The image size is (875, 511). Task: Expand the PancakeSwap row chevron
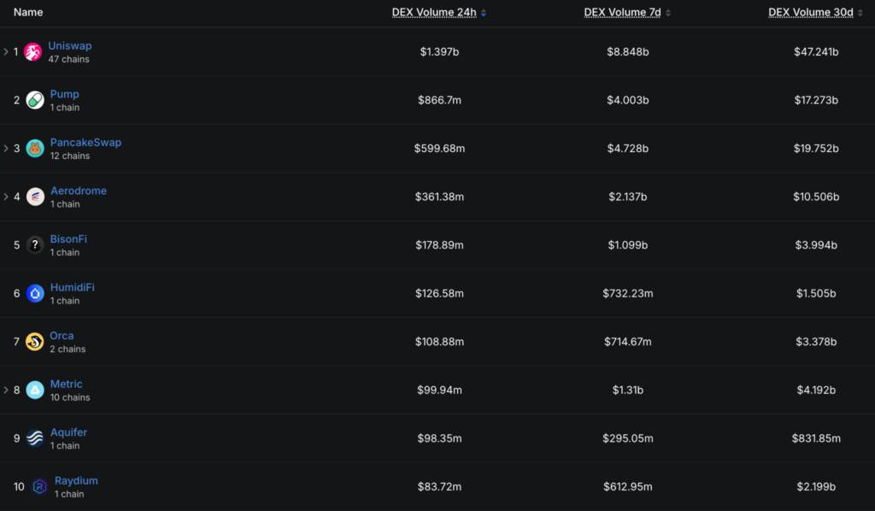[6, 149]
